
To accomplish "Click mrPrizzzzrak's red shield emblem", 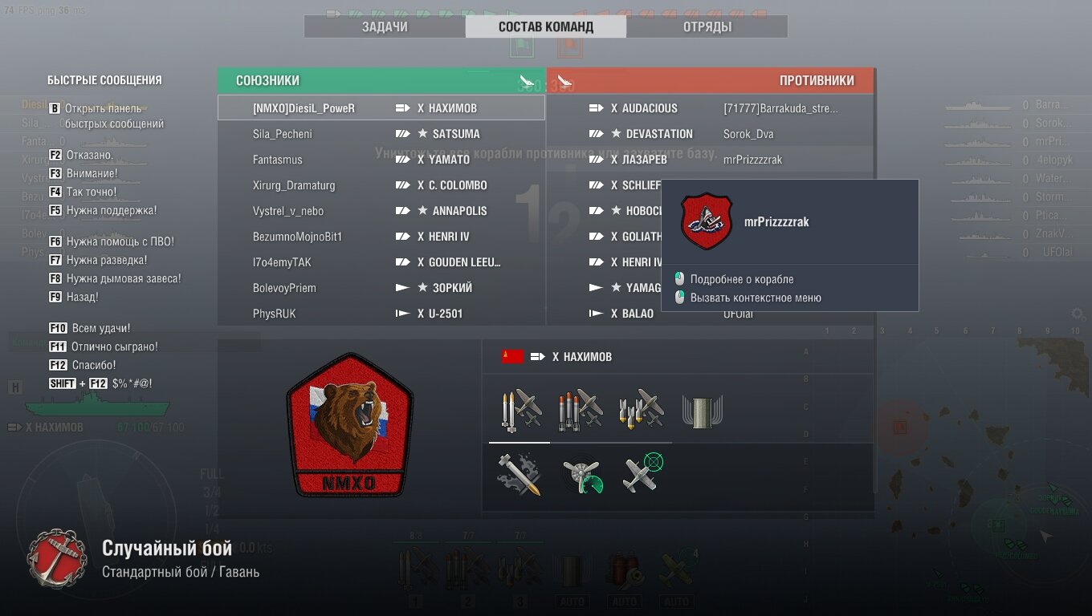I will (707, 221).
